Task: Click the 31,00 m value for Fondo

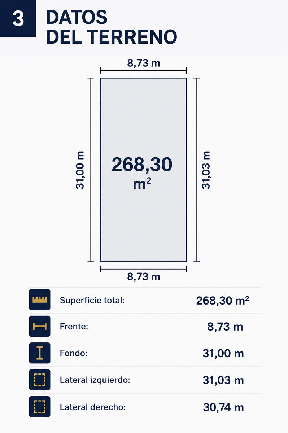Action: click(x=223, y=353)
